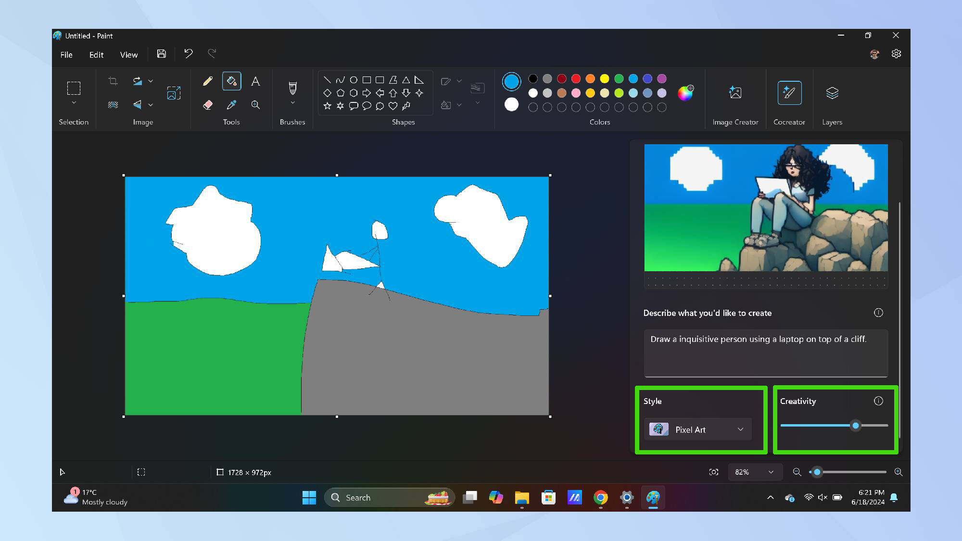Click the Creativity info button
The width and height of the screenshot is (962, 541).
pyautogui.click(x=878, y=401)
